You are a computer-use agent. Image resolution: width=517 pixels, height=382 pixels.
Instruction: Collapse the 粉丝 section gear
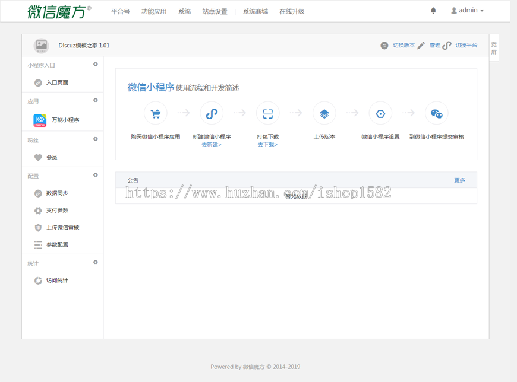click(96, 139)
